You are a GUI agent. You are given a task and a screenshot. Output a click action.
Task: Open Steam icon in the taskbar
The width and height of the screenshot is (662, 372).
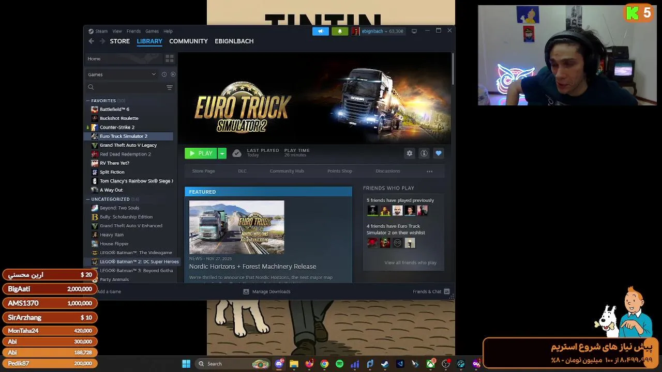(385, 364)
